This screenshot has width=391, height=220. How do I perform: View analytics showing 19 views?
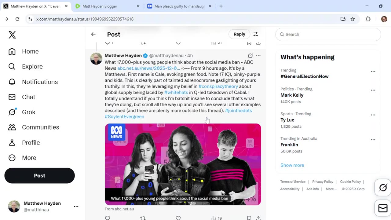click(216, 218)
